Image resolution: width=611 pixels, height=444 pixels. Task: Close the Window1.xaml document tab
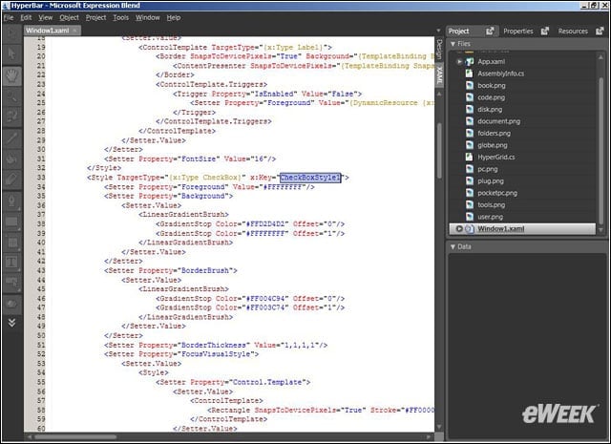[x=74, y=31]
